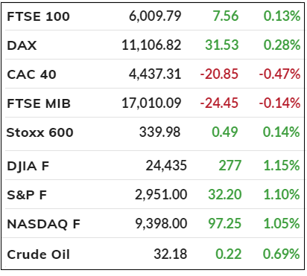
Task: Select the NASDAQ F futures label
Action: tap(44, 224)
